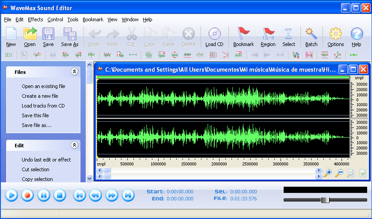The width and height of the screenshot is (372, 219).
Task: Click the red Record button
Action: 27,195
